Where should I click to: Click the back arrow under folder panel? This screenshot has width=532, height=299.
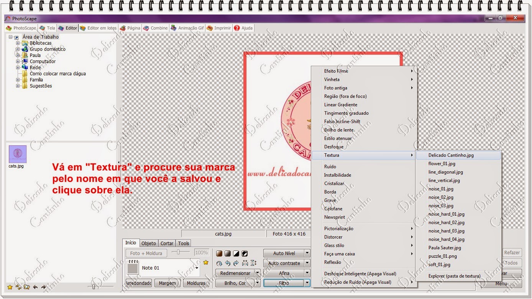pyautogui.click(x=35, y=287)
